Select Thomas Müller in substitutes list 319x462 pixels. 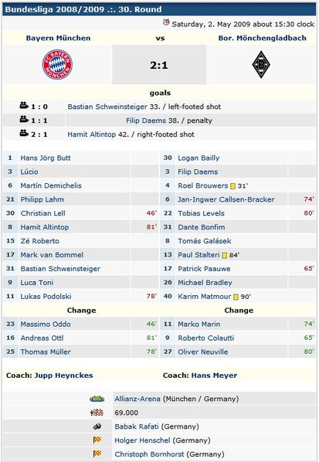point(46,352)
